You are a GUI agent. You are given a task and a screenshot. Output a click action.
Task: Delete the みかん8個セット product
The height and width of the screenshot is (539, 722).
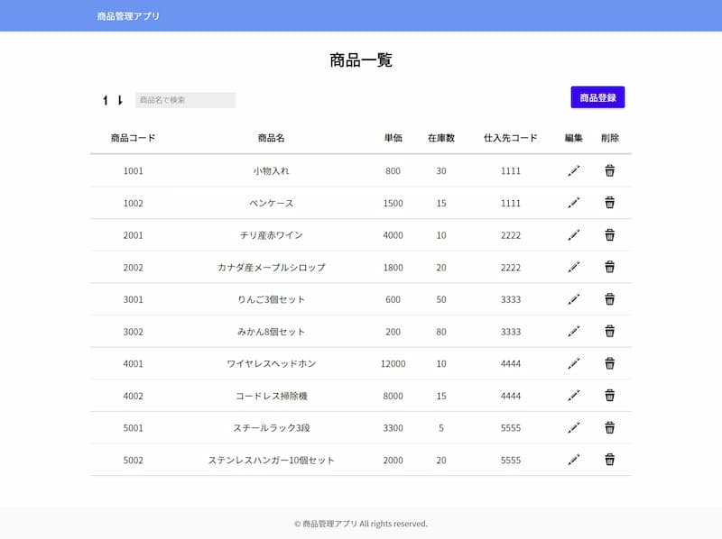point(610,331)
